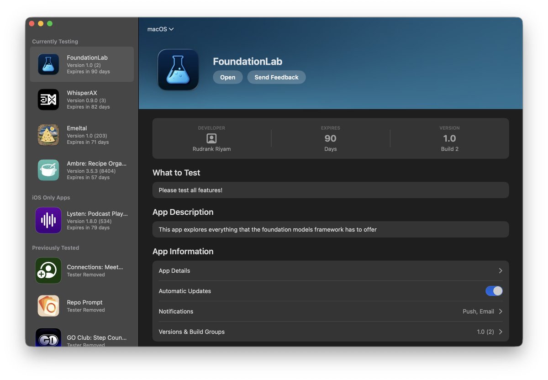
Task: Click Lysten podcast waveform icon
Action: pyautogui.click(x=48, y=220)
